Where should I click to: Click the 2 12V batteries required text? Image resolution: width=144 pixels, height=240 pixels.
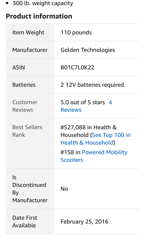point(93,85)
